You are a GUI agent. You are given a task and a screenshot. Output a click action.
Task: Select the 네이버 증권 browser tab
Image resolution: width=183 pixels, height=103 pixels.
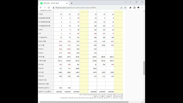pyautogui.click(x=54, y=3)
